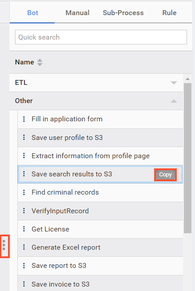Click the dots handle beside Save report to S3

point(24,266)
